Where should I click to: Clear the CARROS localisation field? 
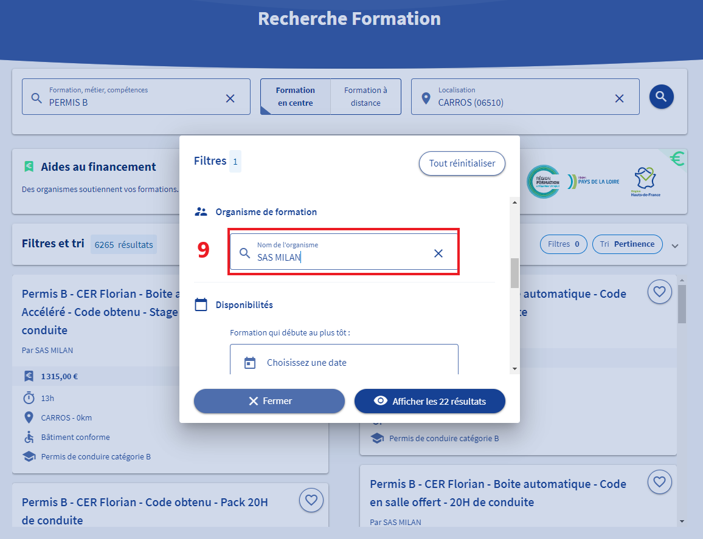[619, 98]
